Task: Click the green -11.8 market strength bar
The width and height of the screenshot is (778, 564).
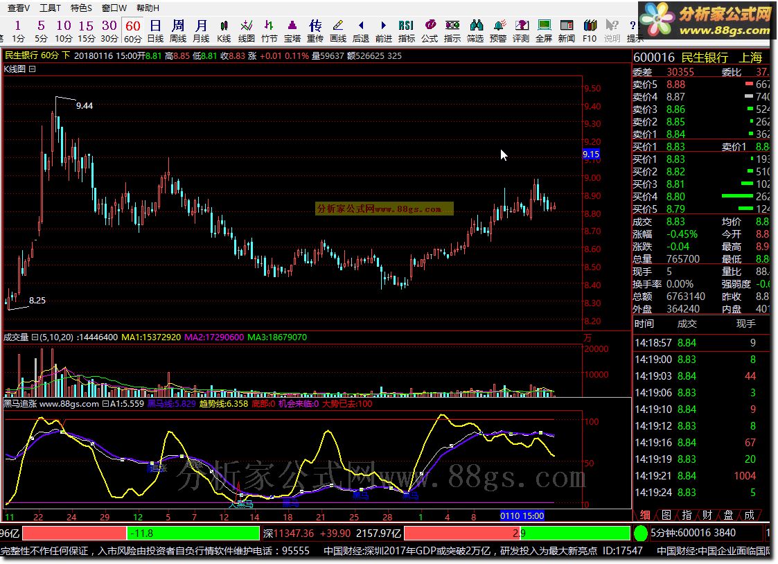Action: point(193,534)
